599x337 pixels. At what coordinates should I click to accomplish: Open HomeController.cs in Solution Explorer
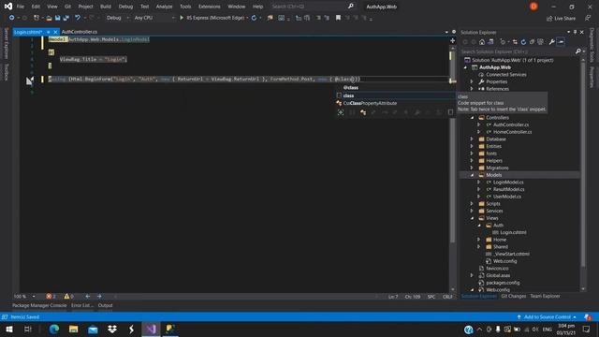pyautogui.click(x=512, y=132)
